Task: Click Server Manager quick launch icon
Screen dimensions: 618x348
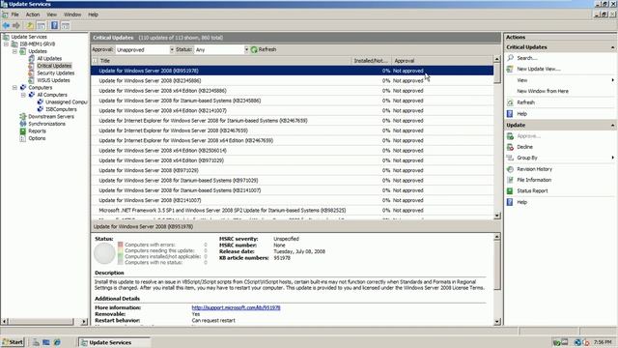Action: [36, 342]
